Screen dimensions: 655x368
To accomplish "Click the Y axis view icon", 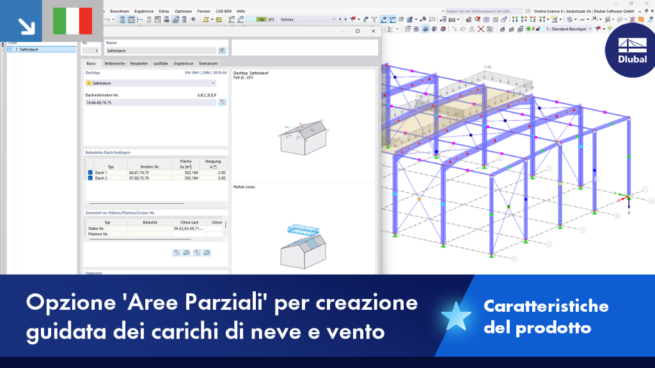I will (524, 19).
